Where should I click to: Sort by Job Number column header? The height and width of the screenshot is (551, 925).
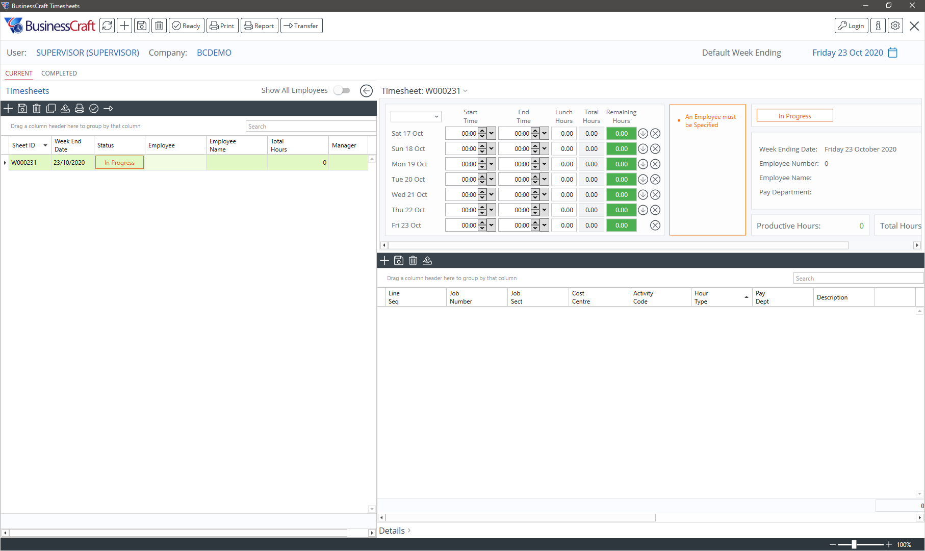click(477, 297)
